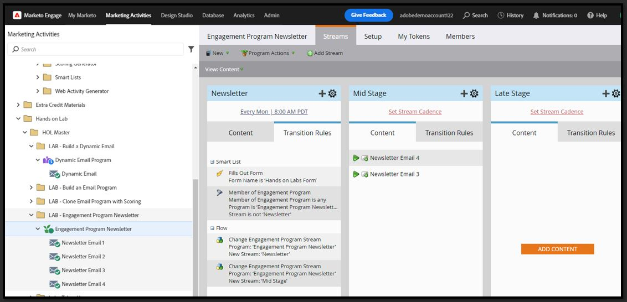The width and height of the screenshot is (627, 302).
Task: Open the New dropdown menu
Action: [x=217, y=53]
